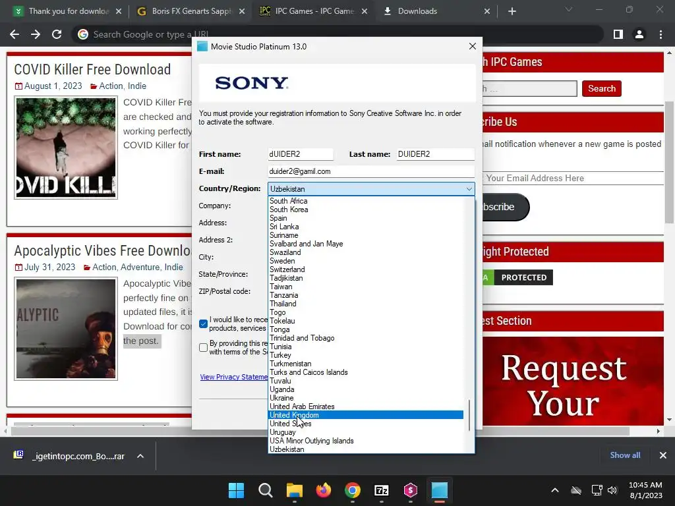Open View Privacy Statement link
This screenshot has width=675, height=506.
[234, 377]
